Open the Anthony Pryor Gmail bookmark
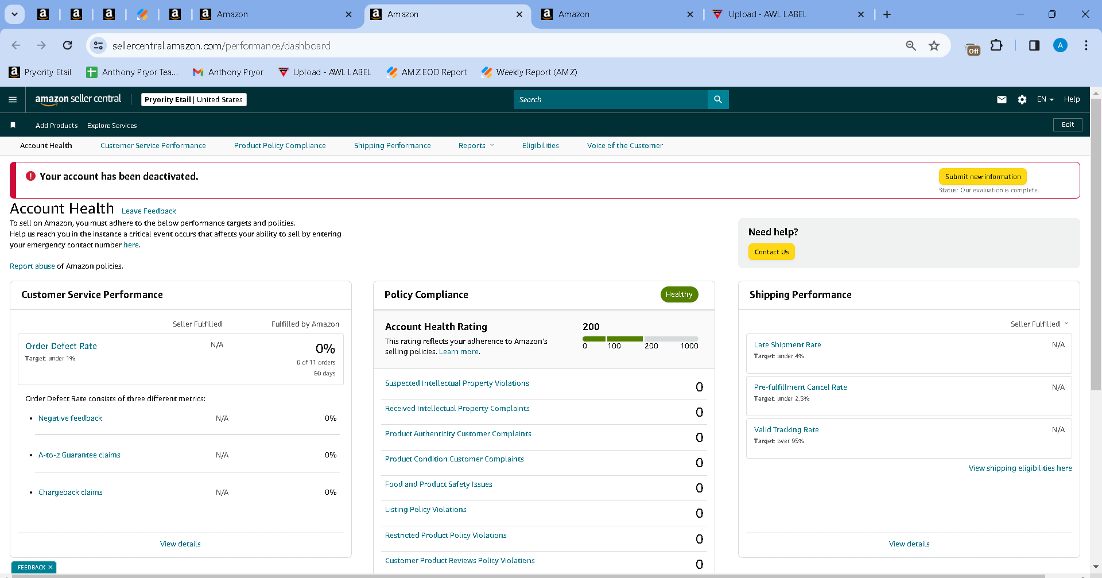The image size is (1102, 578). tap(228, 72)
